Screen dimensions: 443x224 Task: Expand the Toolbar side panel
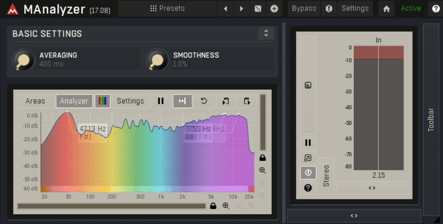(x=431, y=120)
